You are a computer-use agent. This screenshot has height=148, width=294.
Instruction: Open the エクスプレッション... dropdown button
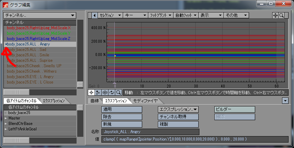(178, 109)
